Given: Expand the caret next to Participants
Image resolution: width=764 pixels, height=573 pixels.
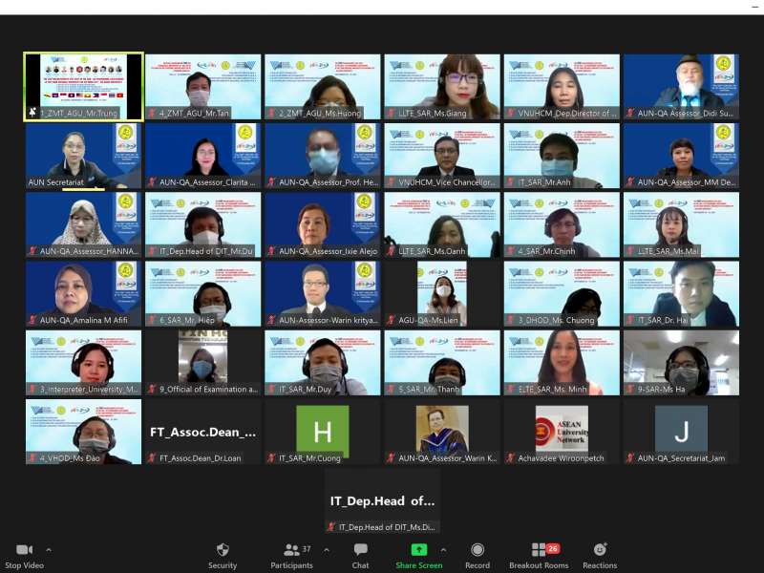Looking at the screenshot, I should coord(327,550).
